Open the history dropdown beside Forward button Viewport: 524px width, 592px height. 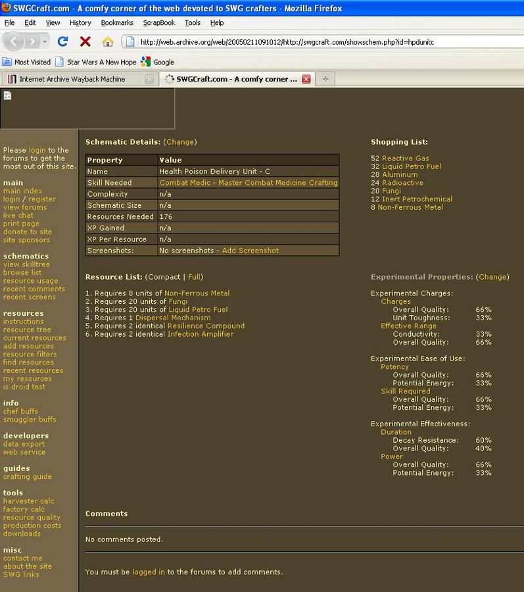coord(45,41)
